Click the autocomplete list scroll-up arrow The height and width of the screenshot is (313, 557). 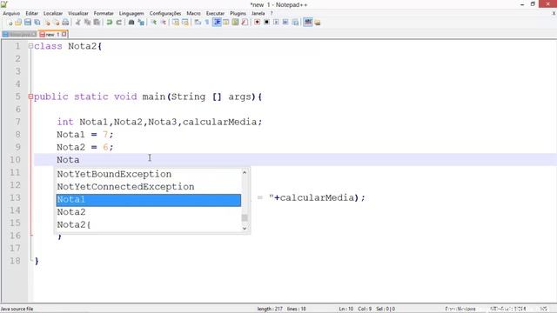tap(245, 172)
